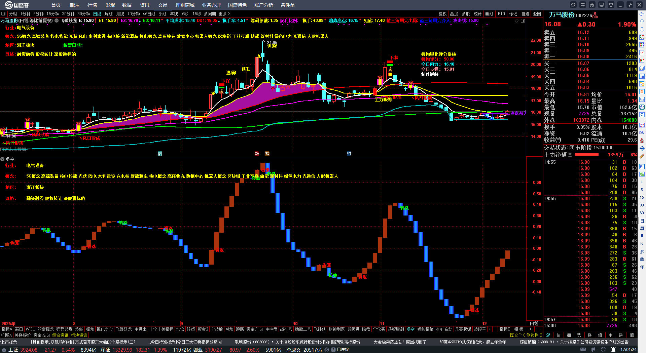Select the 飞碟妖龙 indicator tab
The height and width of the screenshot is (353, 646).
point(124,329)
